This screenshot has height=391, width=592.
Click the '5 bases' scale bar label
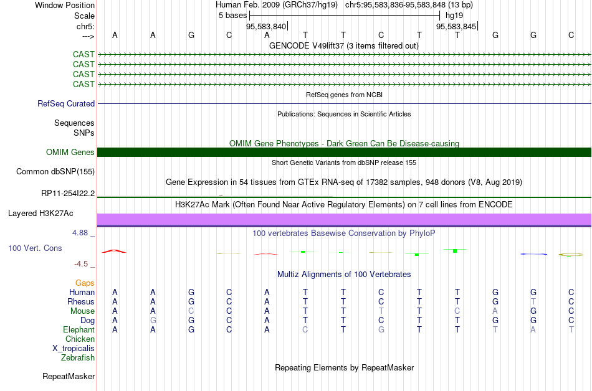(x=232, y=16)
